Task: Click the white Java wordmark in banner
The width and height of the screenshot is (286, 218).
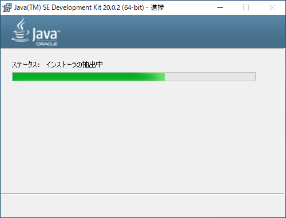Action: (x=45, y=34)
